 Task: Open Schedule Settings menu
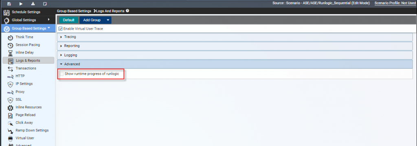26,12
